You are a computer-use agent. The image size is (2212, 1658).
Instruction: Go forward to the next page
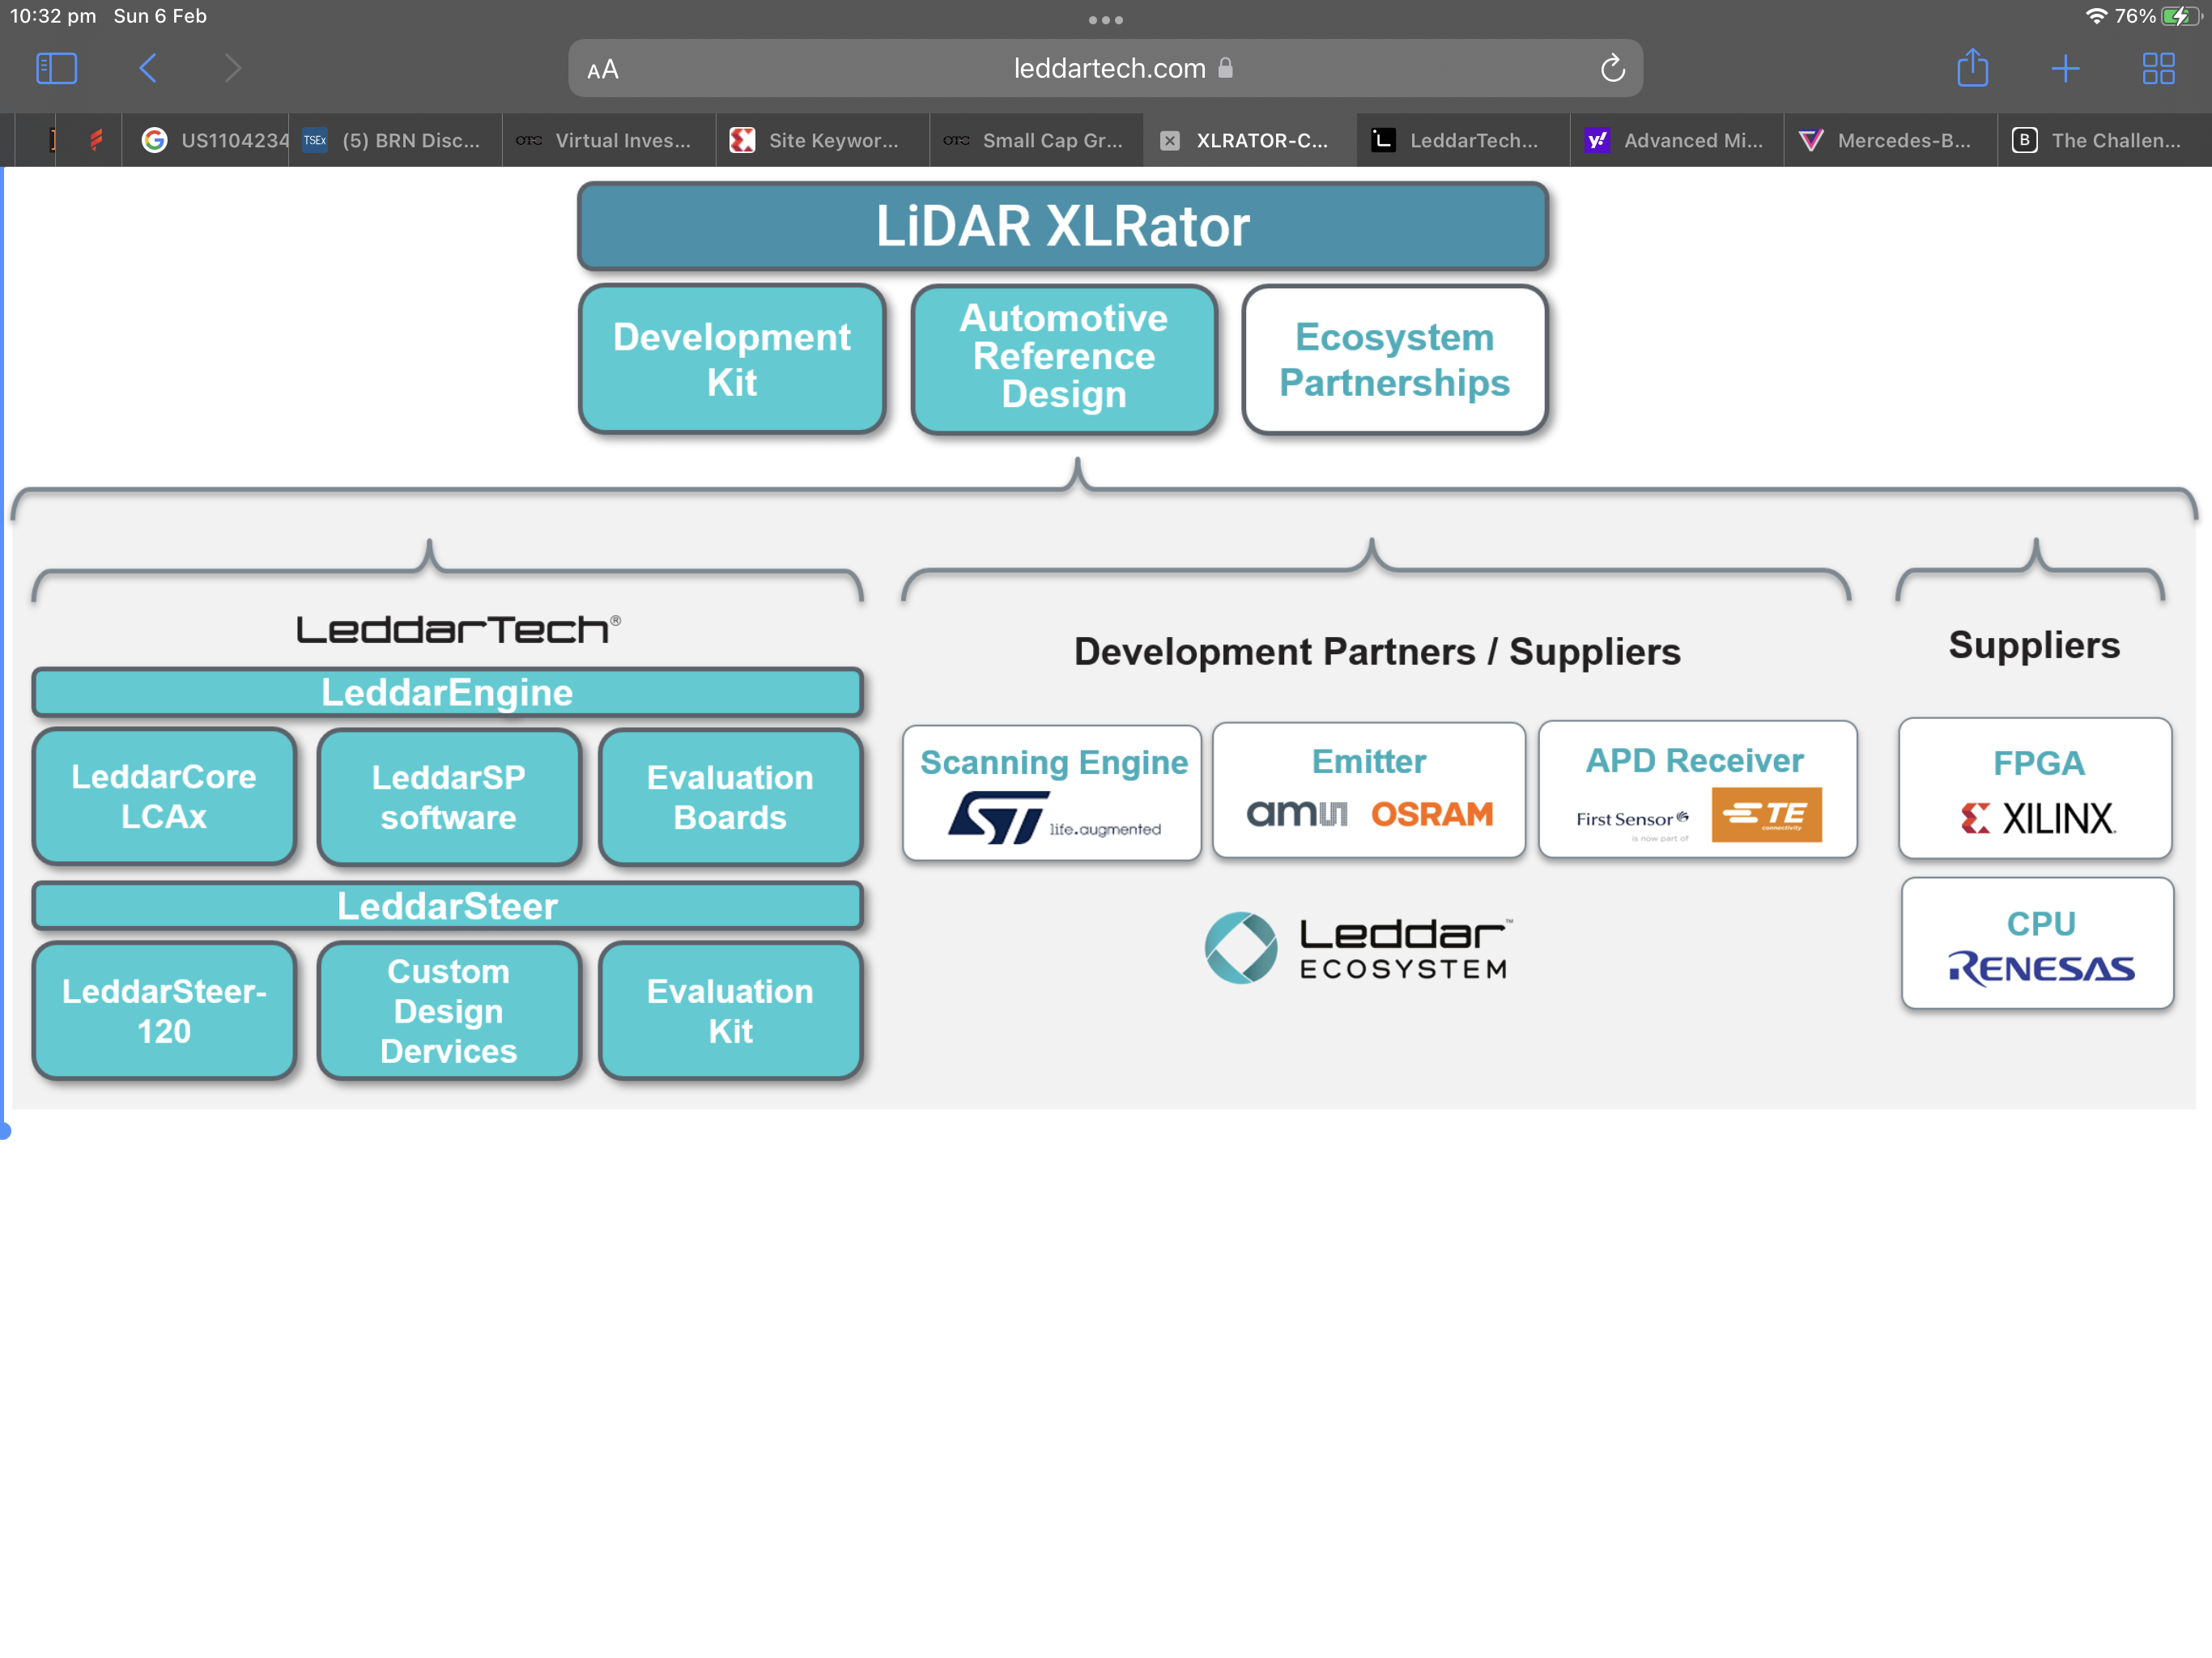(232, 69)
